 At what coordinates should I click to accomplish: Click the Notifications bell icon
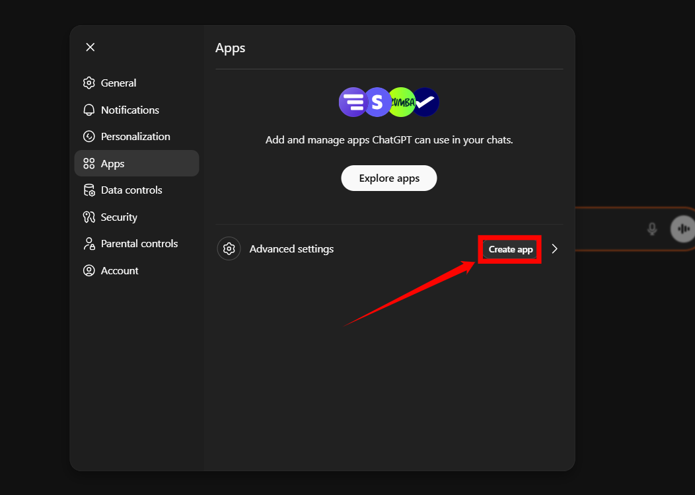pyautogui.click(x=89, y=110)
